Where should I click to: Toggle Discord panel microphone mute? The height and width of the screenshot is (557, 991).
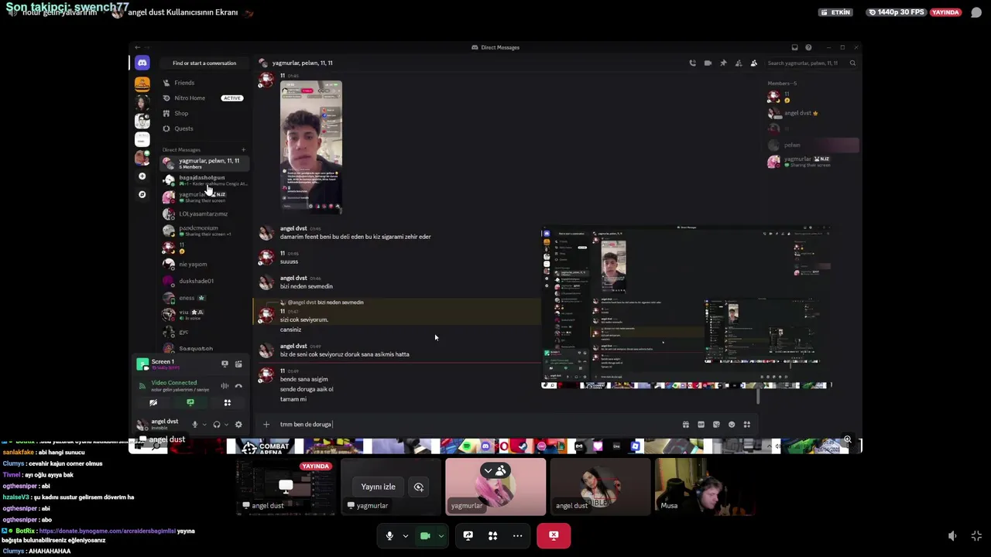pyautogui.click(x=194, y=424)
